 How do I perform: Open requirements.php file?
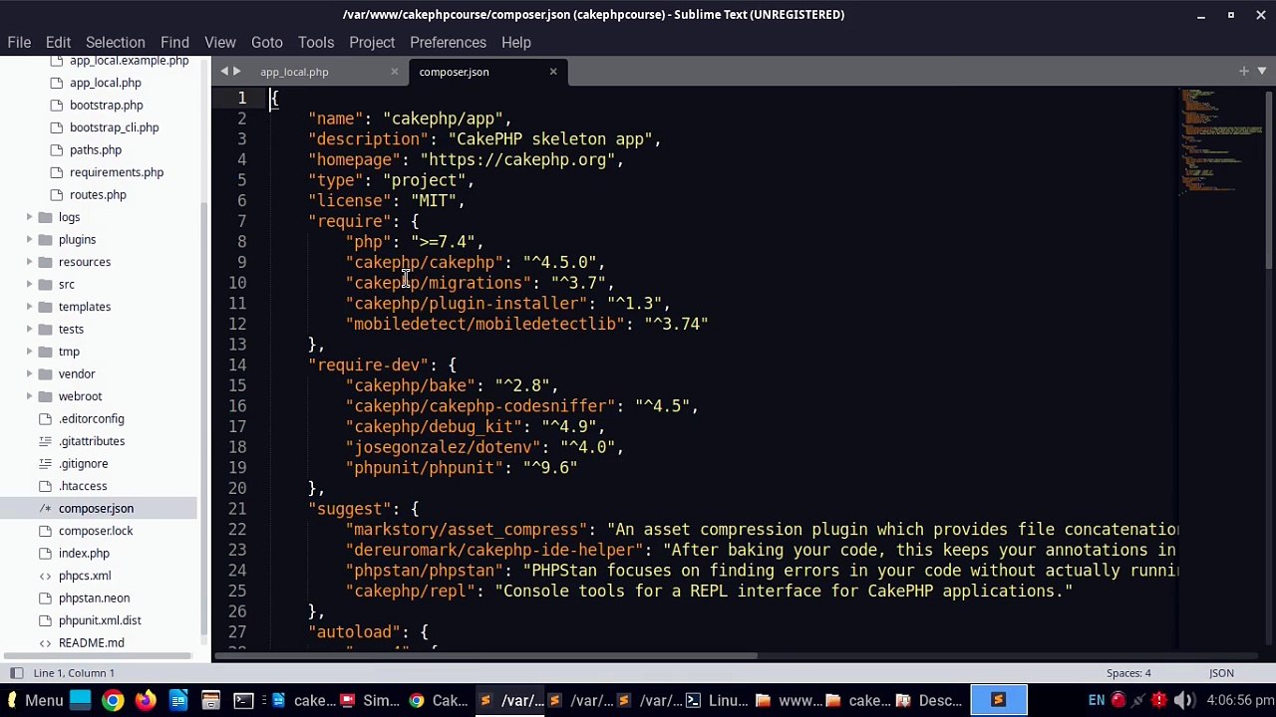pyautogui.click(x=117, y=172)
